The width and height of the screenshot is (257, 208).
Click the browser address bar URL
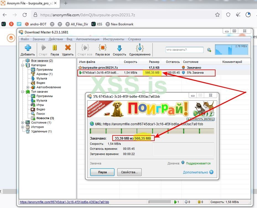point(88,15)
